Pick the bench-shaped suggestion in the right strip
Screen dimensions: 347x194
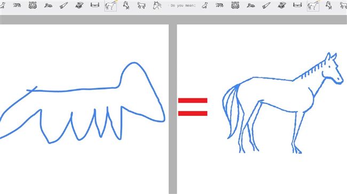[297, 5]
